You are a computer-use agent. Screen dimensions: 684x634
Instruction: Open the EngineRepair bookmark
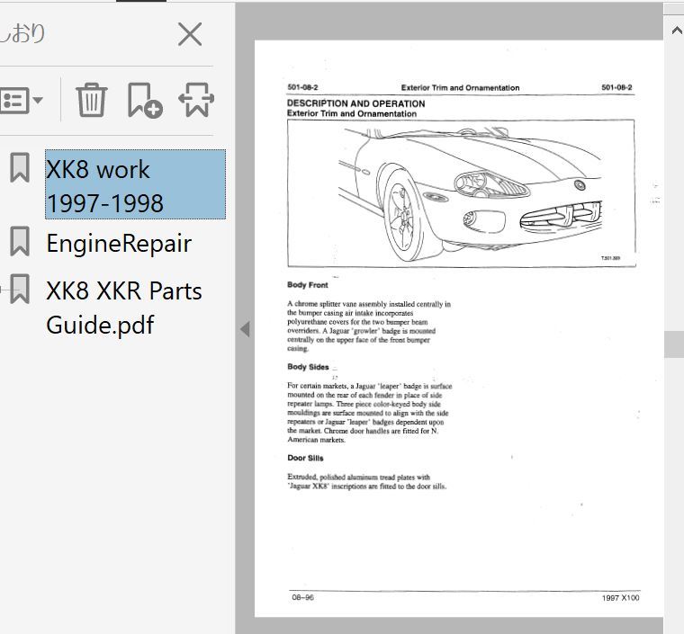tap(119, 243)
